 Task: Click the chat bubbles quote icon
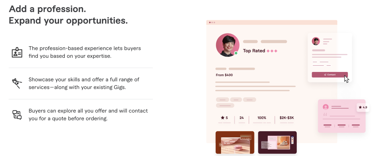(17, 115)
